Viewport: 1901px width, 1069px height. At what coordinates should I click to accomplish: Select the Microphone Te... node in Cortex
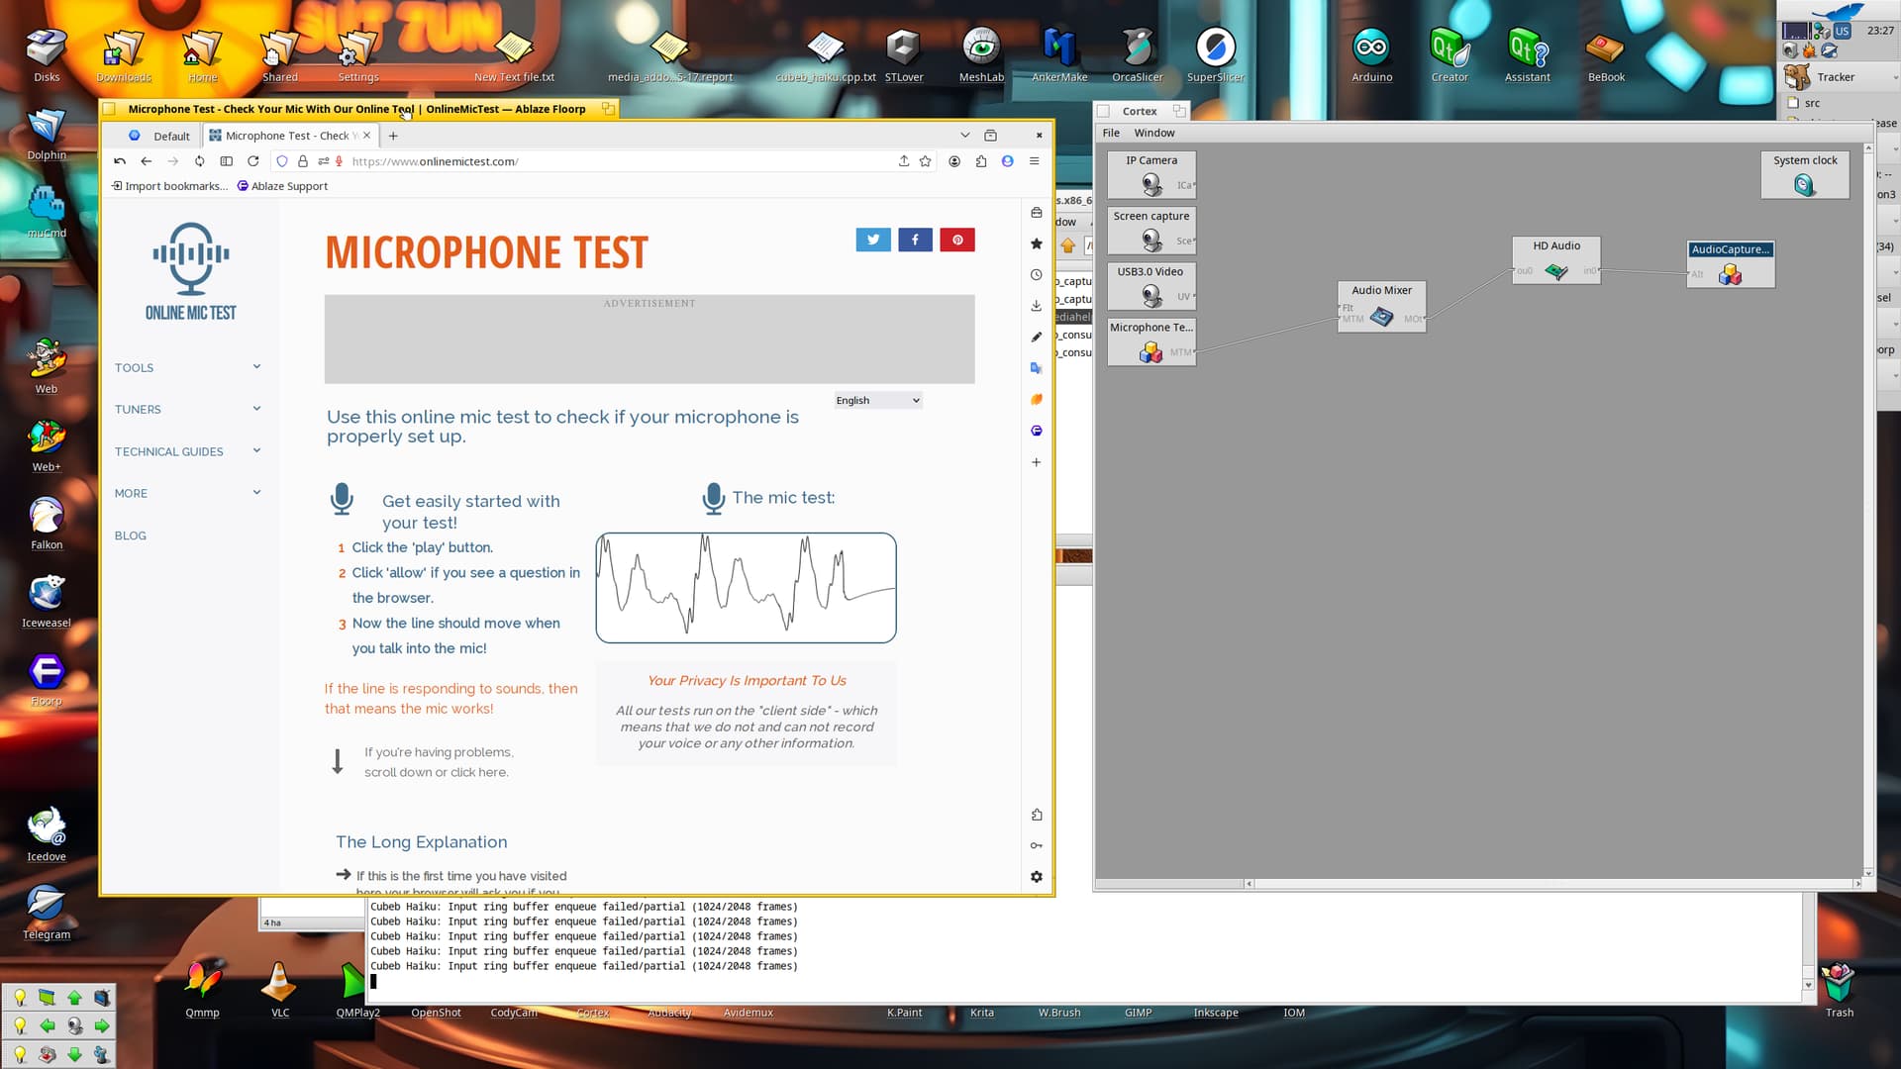[x=1151, y=342]
